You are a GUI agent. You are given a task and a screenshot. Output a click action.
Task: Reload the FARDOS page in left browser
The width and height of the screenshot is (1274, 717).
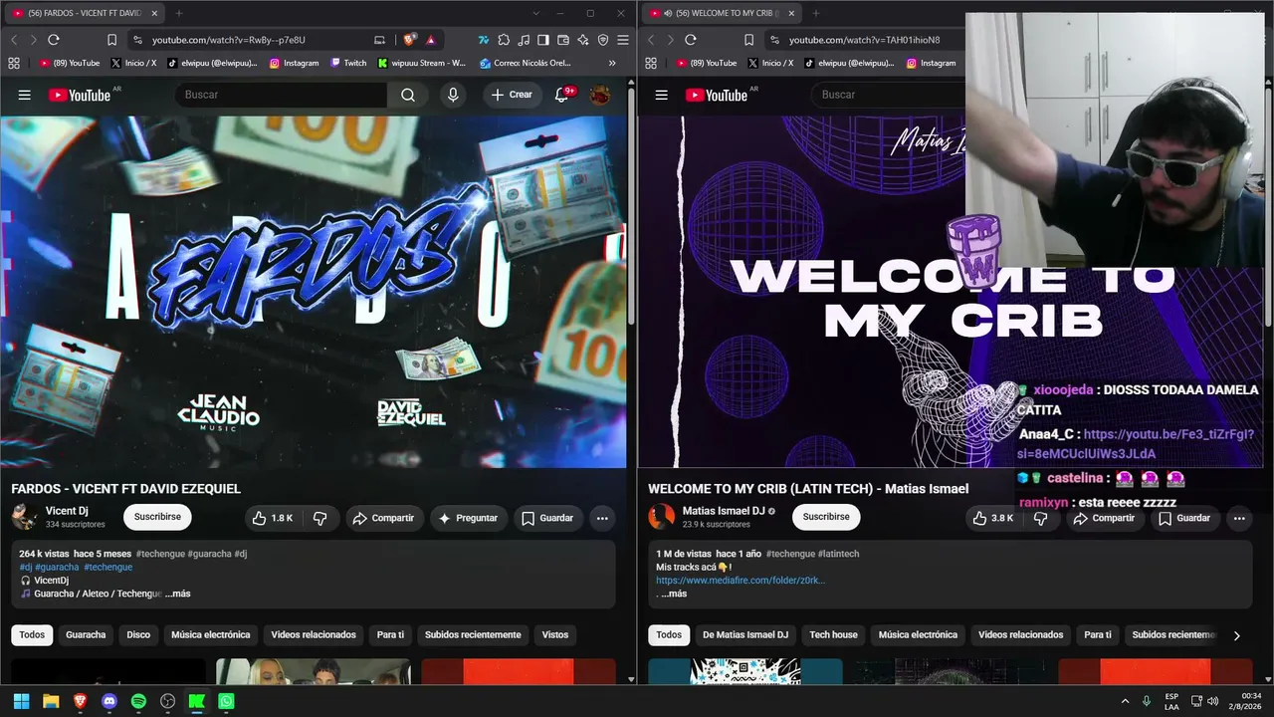[54, 40]
